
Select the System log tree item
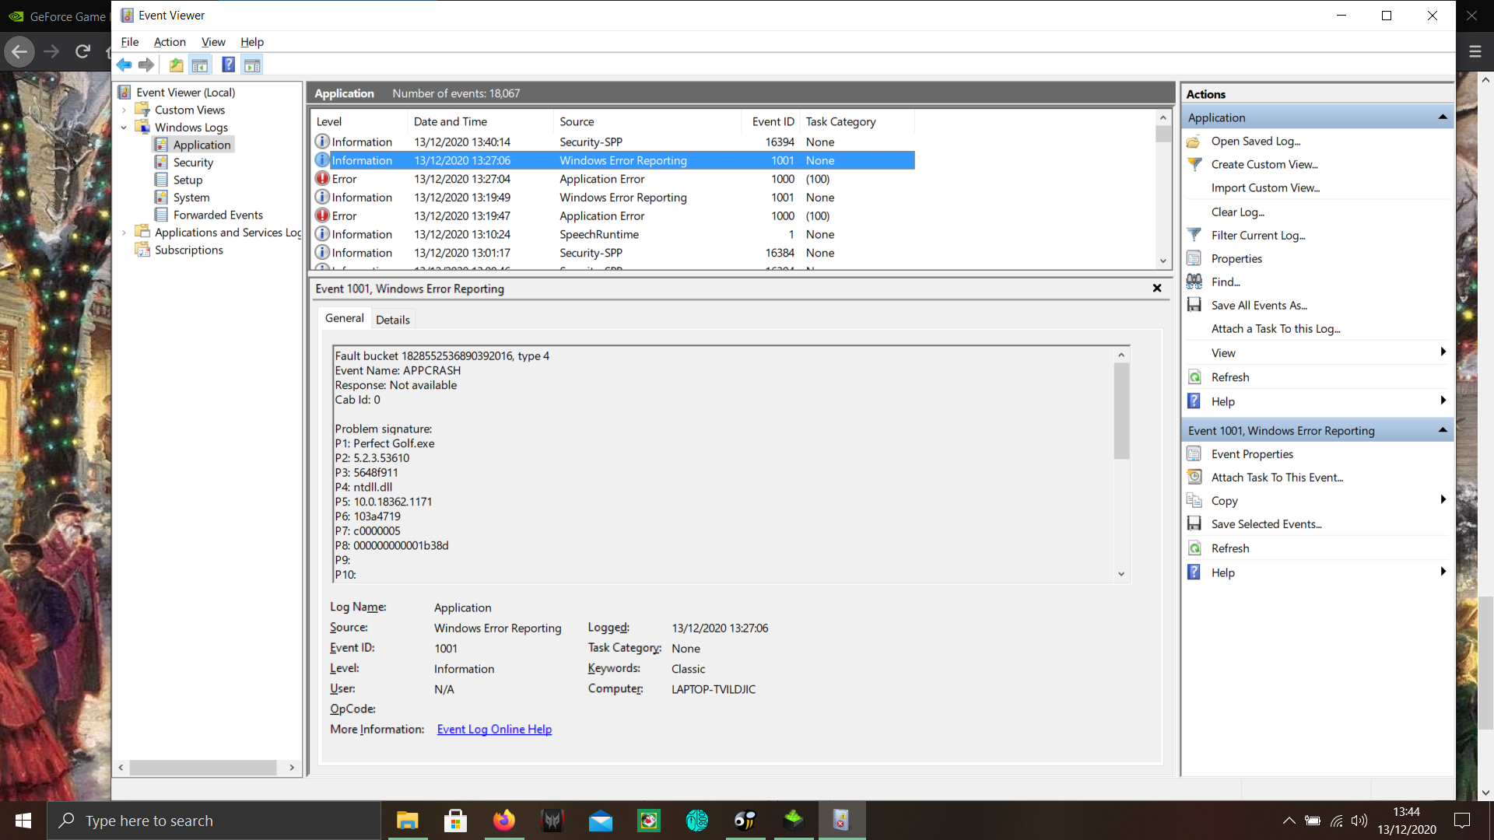[191, 198]
